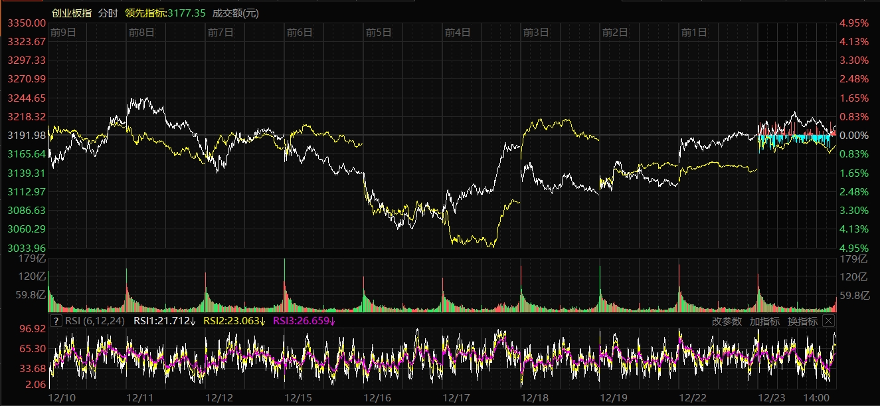Click the RSI1 value label

[164, 321]
